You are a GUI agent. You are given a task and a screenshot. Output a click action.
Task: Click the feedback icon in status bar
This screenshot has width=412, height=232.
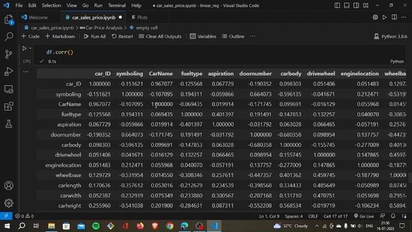(382, 216)
